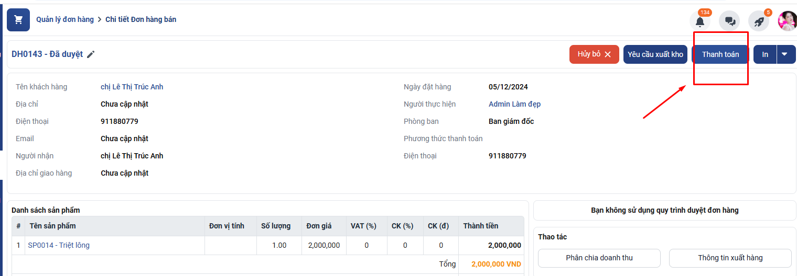Click the pencil edit icon beside DH0143
Viewport: 797px width, 276px height.
tap(91, 54)
